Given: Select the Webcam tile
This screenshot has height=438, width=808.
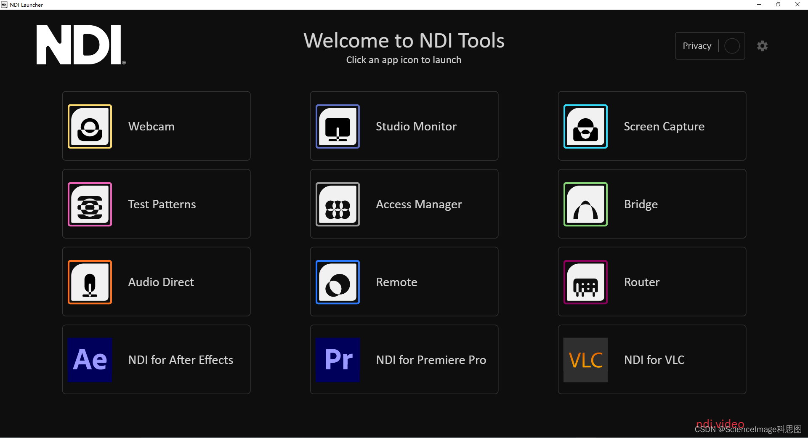Looking at the screenshot, I should coord(156,126).
